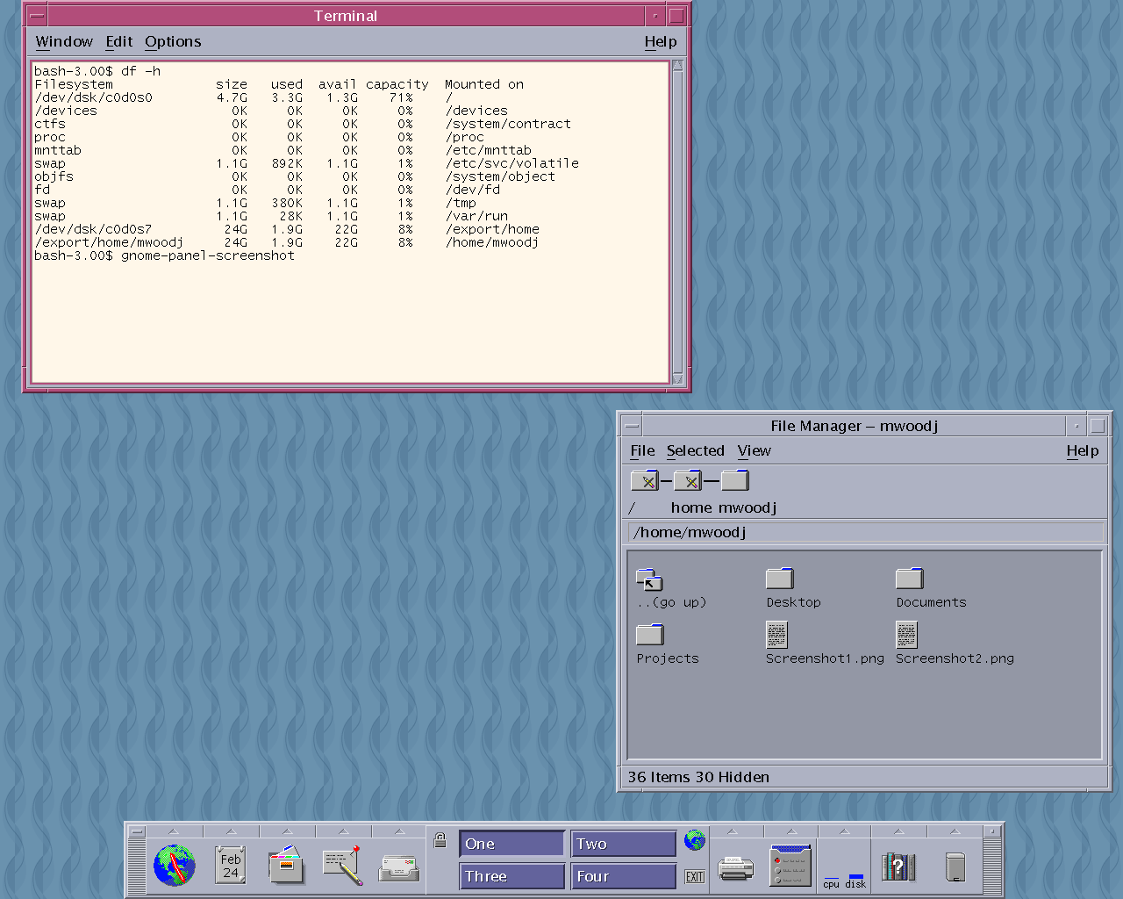Launch the web browser globe icon
Screen dimensions: 1123x899
tap(174, 866)
